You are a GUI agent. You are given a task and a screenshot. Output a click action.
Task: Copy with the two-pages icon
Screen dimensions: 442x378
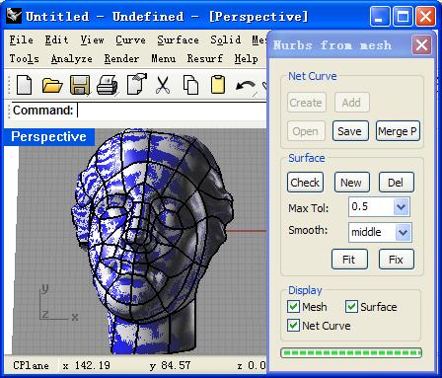[x=190, y=85]
